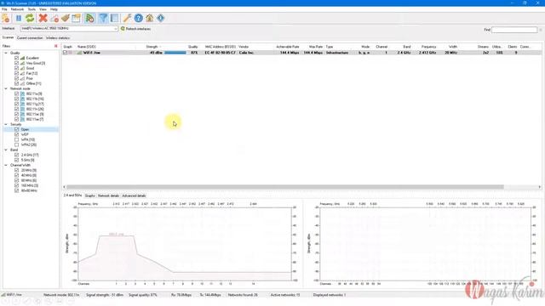Click the blue diamond info toolbar icon
Viewport: 545px width, 306px height.
[161, 18]
